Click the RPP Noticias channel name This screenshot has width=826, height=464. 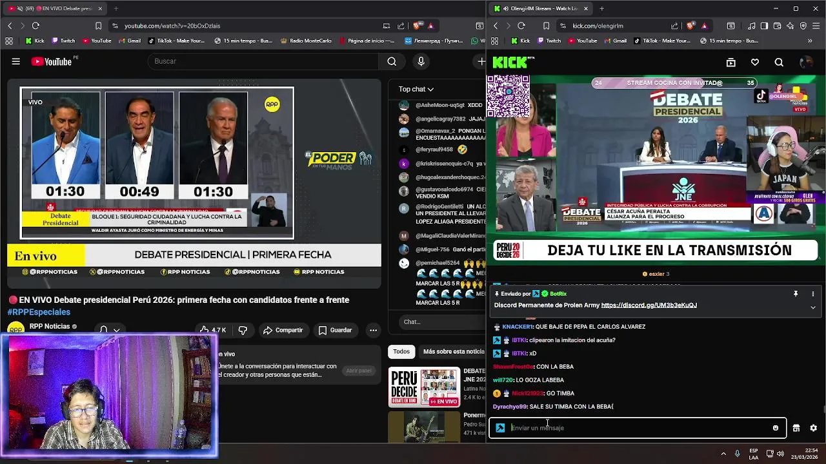[50, 326]
